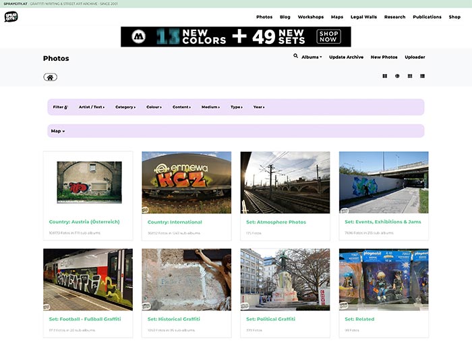Switch to list view icon
The width and height of the screenshot is (472, 341).
click(x=422, y=76)
